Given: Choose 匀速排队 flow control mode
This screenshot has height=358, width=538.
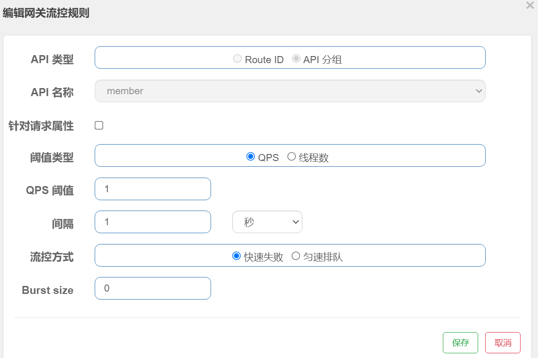Looking at the screenshot, I should 296,256.
